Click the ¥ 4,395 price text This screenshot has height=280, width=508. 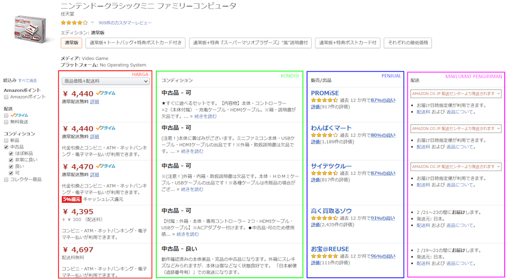click(x=78, y=212)
